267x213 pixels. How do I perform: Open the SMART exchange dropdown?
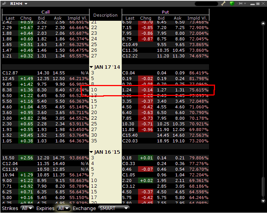click(x=113, y=208)
